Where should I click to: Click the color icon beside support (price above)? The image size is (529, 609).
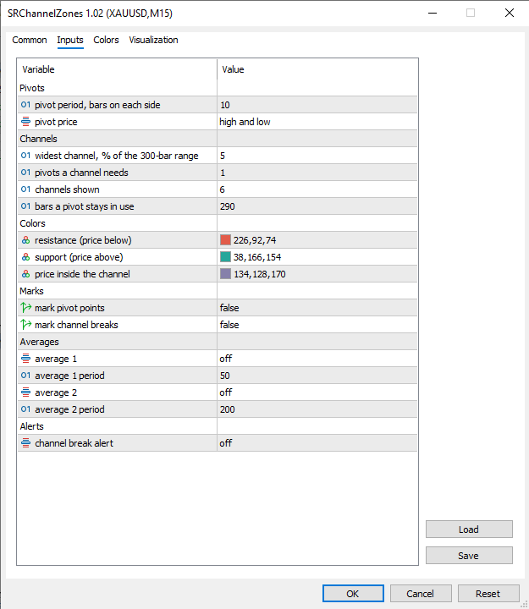25,257
